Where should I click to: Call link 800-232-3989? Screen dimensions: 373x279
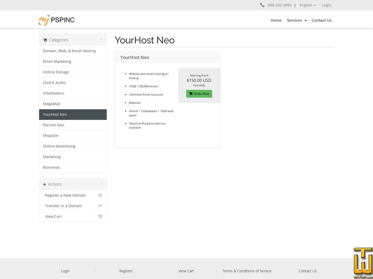point(280,5)
